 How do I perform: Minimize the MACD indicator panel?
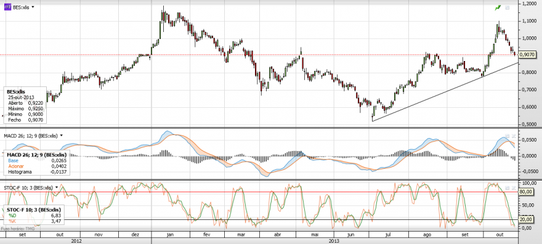[x=507, y=136]
